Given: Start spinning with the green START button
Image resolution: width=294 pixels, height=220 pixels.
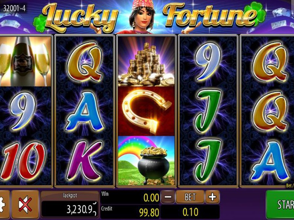Looking at the screenshot, I should click(x=280, y=205).
